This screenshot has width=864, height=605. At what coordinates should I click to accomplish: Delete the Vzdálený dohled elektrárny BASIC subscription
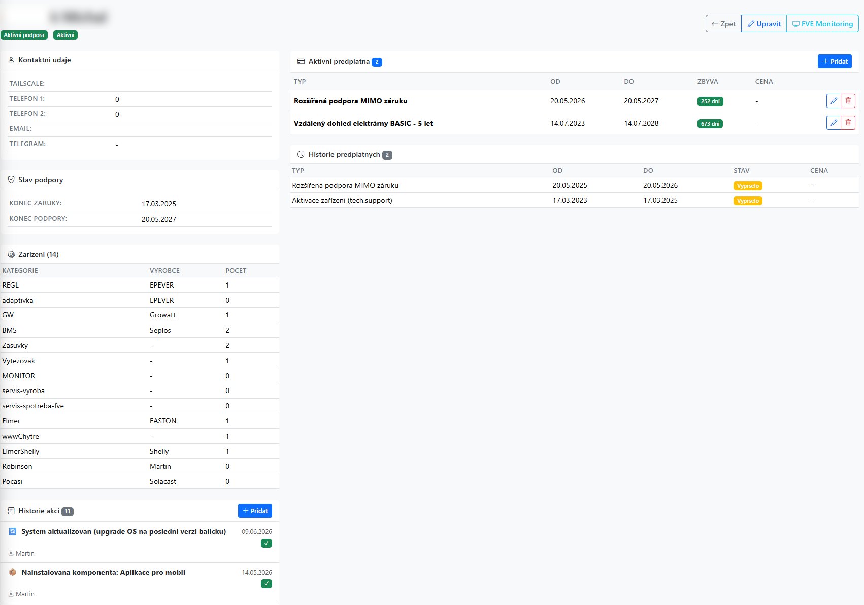(848, 123)
